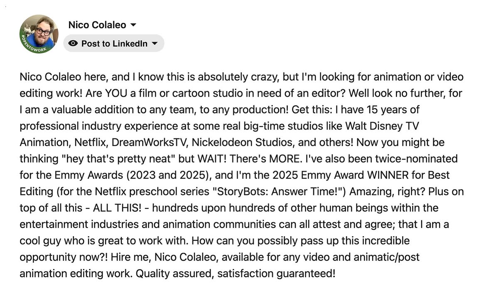Click Nico Colaleo's profile photo
The width and height of the screenshot is (486, 303).
(x=39, y=34)
